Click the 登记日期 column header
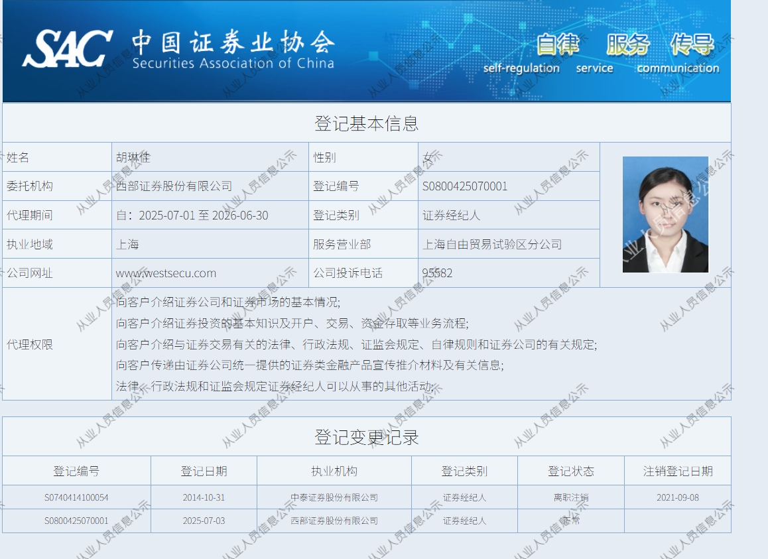768x559 pixels. click(x=204, y=471)
